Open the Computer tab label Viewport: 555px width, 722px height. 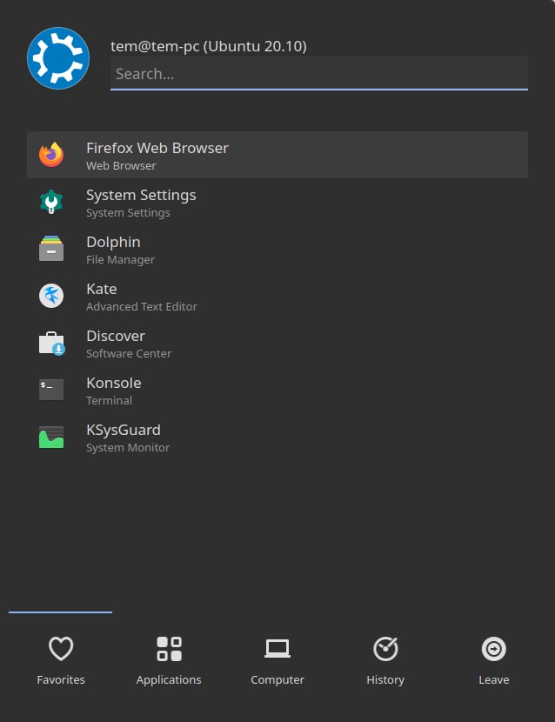click(277, 680)
